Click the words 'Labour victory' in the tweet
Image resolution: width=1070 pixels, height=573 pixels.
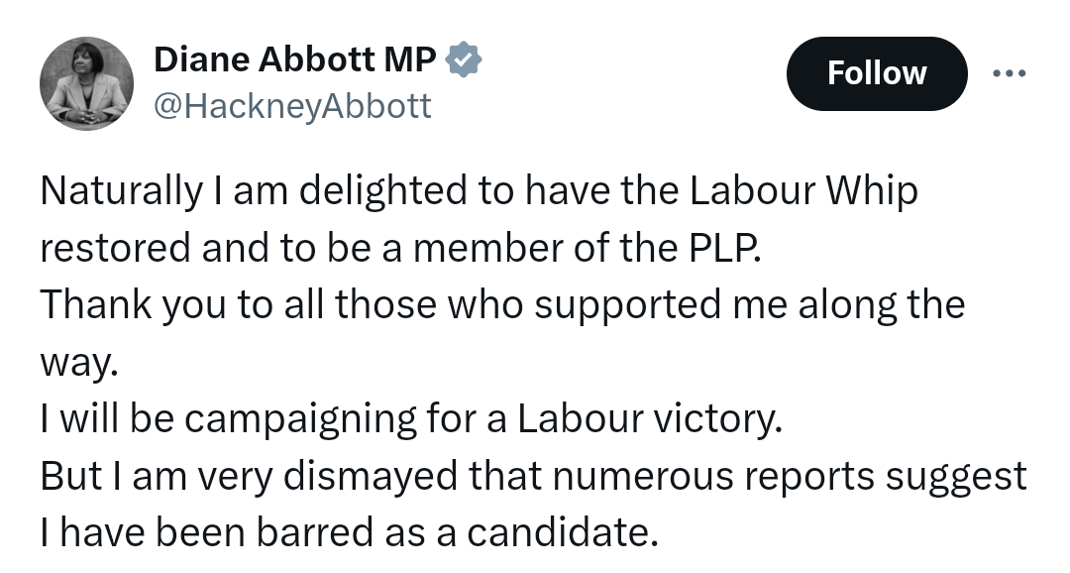(x=650, y=418)
